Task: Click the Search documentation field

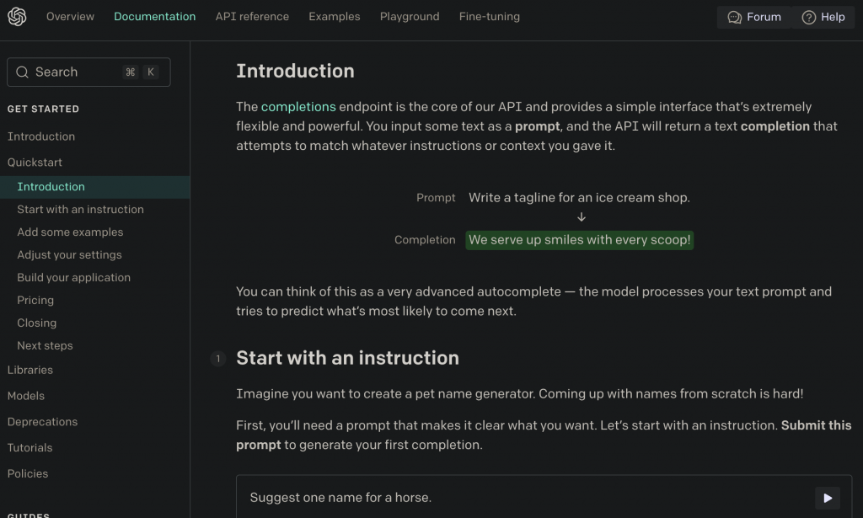Action: [x=78, y=72]
